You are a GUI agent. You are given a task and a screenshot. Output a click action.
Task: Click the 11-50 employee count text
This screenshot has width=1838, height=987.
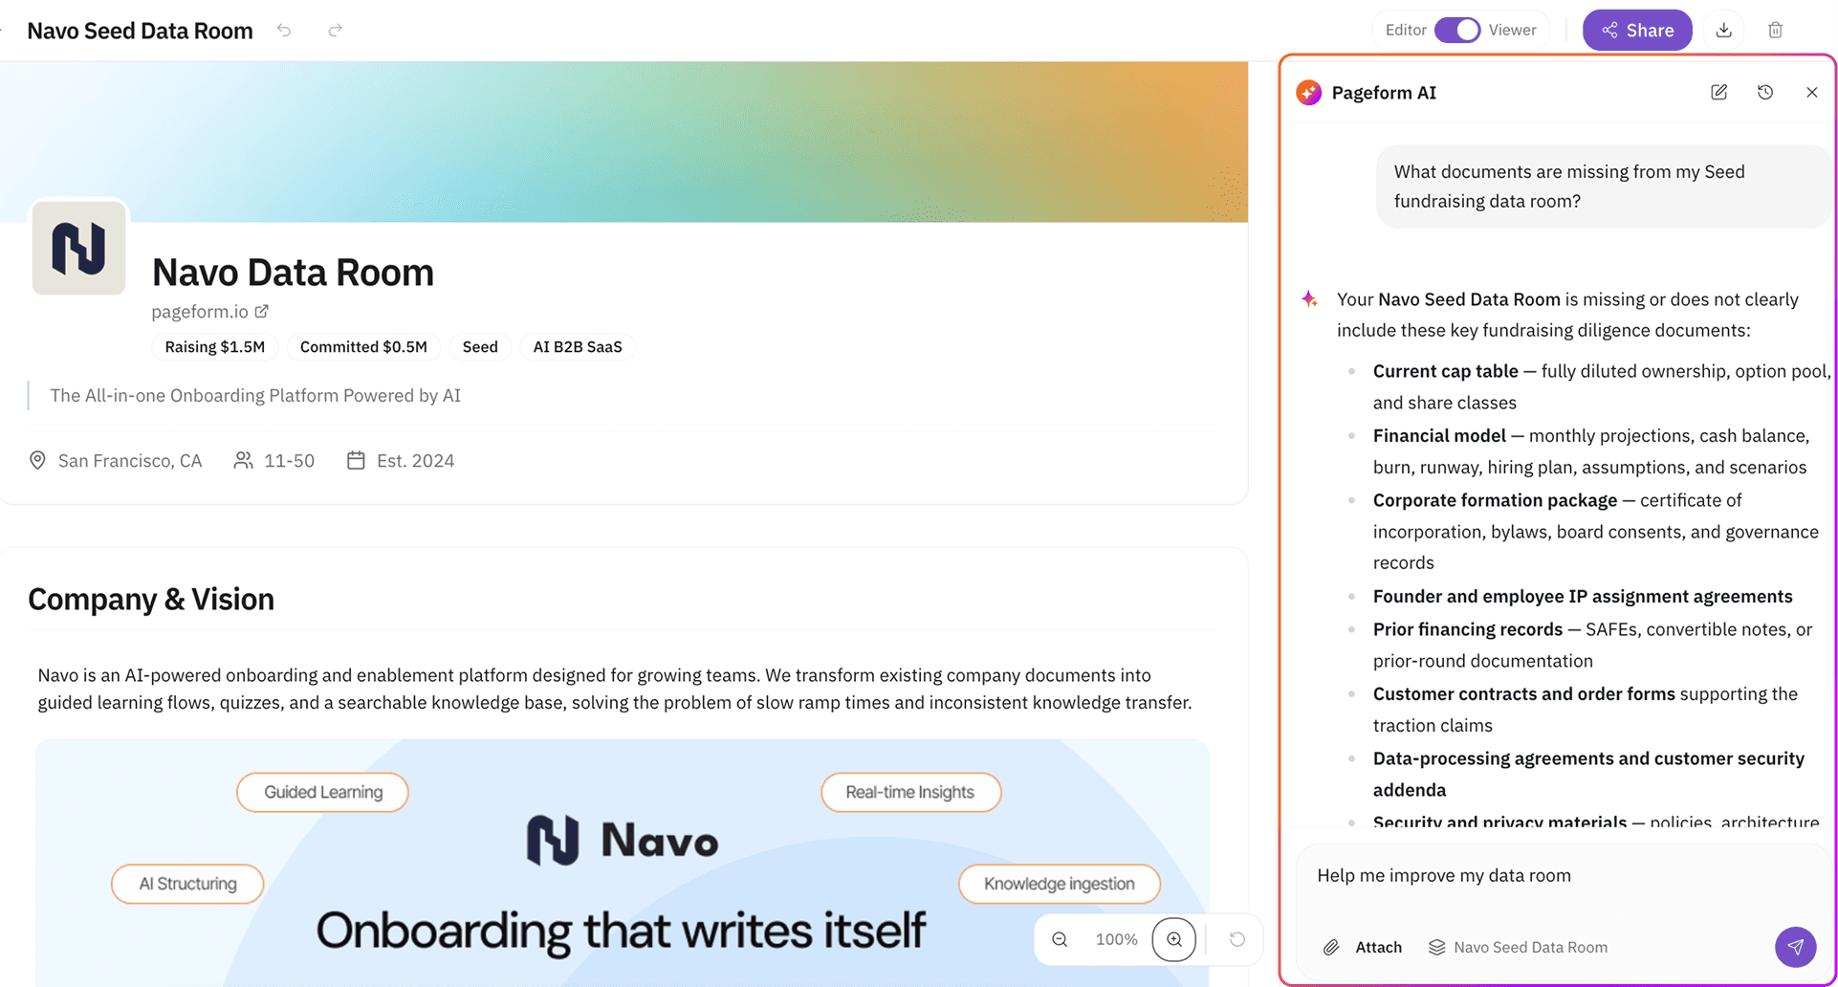(289, 461)
